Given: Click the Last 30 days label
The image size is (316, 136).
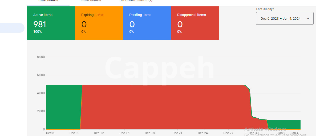Looking at the screenshot, I should (x=265, y=9).
